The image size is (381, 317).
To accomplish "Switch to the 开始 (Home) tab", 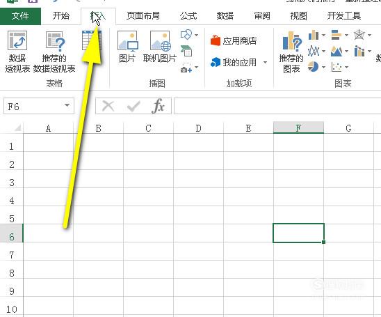I will tap(61, 16).
